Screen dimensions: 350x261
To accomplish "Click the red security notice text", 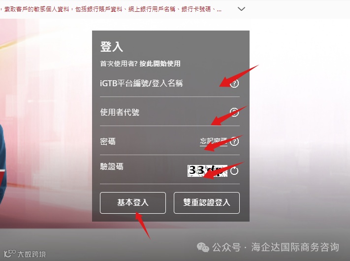I will 112,9.
